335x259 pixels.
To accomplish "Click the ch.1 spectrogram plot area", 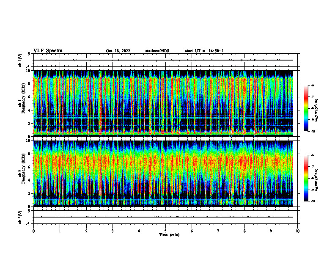I will tap(163, 103).
